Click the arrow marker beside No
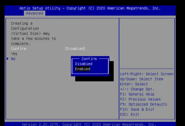 [8, 59]
